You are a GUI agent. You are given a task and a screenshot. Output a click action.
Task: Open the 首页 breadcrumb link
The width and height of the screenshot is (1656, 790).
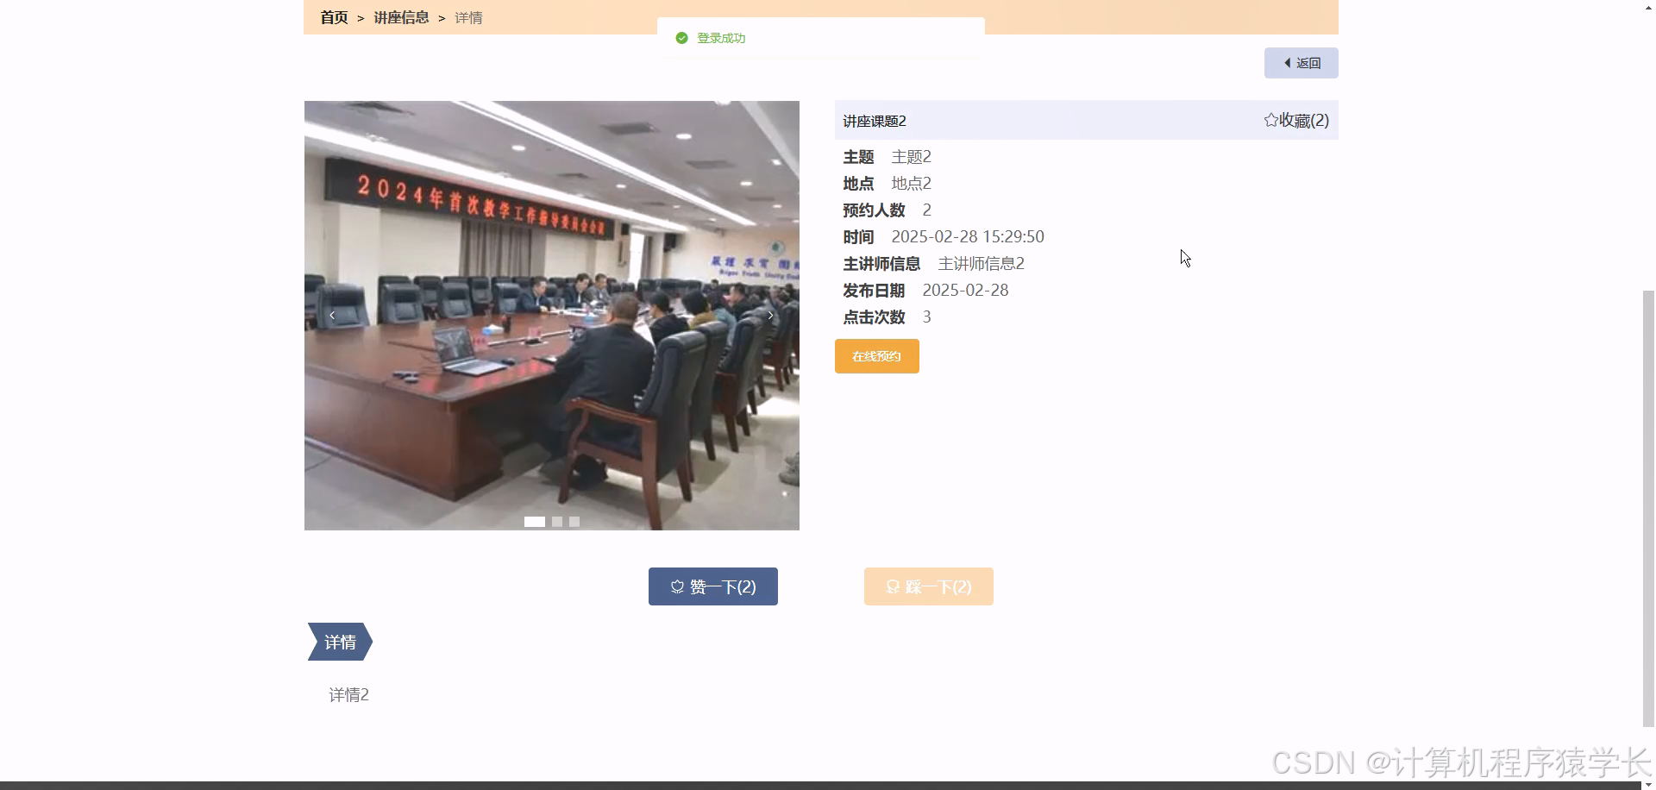pos(333,17)
